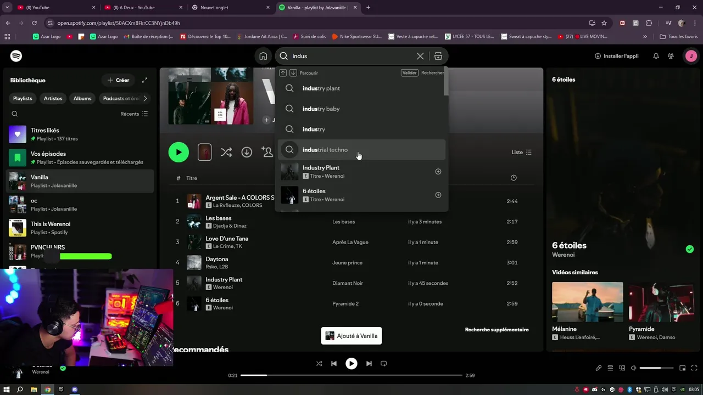
Task: Open the Windows Start button
Action: pos(7,390)
